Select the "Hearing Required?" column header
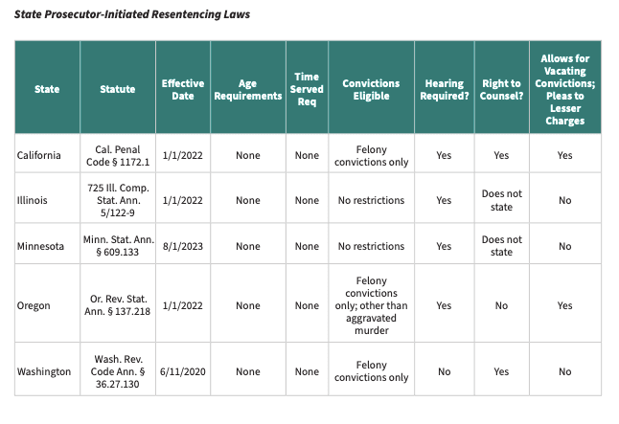Image resolution: width=619 pixels, height=424 pixels. click(444, 90)
